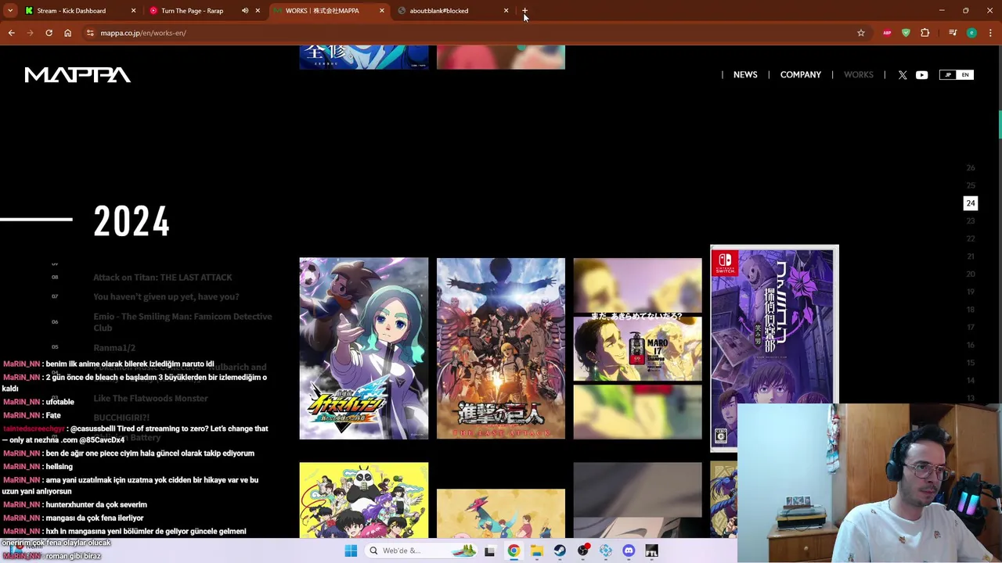Open the FTL app in the taskbar
The image size is (1002, 563).
pyautogui.click(x=651, y=550)
